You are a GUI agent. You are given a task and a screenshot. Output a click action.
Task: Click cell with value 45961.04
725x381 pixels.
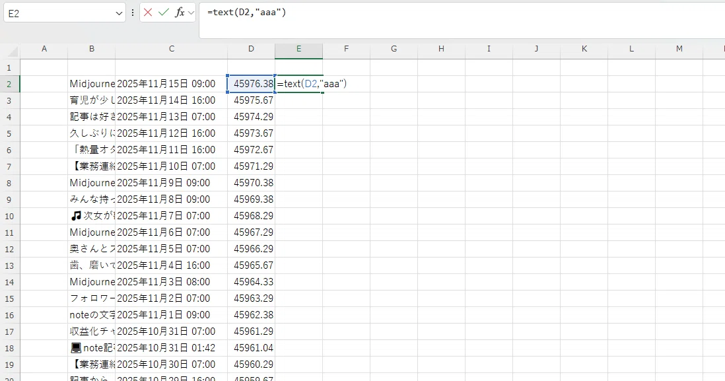tap(251, 348)
